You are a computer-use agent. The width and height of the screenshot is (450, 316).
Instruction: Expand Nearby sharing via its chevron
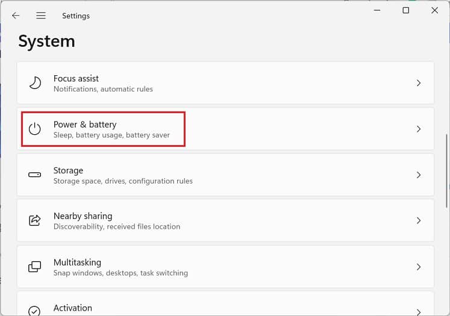click(x=419, y=220)
